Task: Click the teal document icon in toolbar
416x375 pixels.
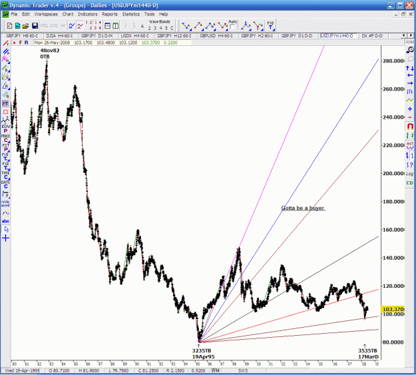Action: coord(17,26)
